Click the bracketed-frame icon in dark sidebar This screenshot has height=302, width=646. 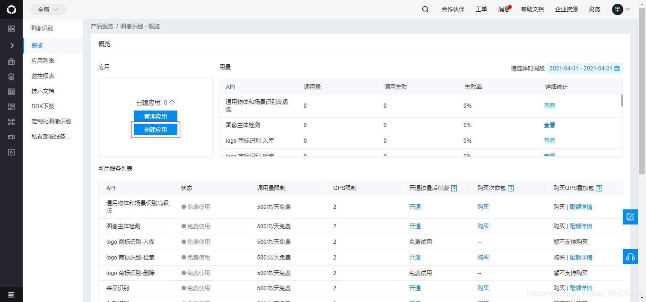pyautogui.click(x=11, y=92)
